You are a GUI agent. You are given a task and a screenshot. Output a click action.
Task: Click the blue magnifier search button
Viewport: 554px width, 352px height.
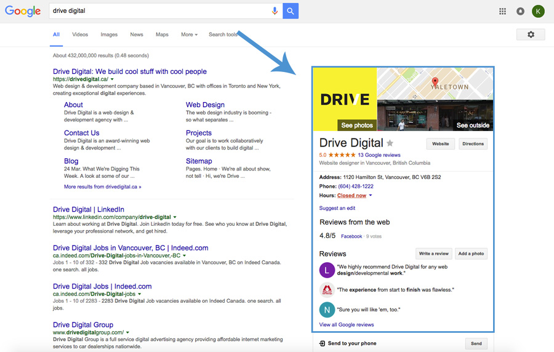point(291,11)
